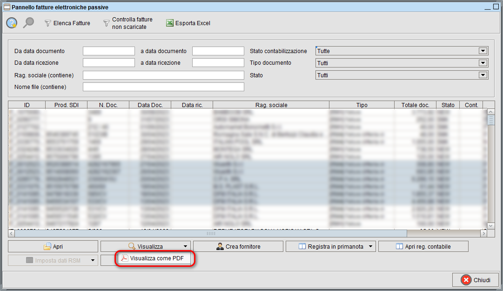Click the Esporta Excel icon
The height and width of the screenshot is (291, 503).
pyautogui.click(x=170, y=22)
